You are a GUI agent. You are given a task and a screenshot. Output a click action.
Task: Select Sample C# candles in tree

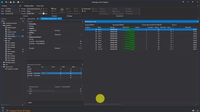click(12, 69)
